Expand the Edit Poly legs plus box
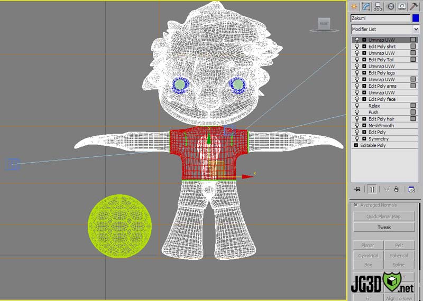Image resolution: width=423 pixels, height=301 pixels. pos(364,73)
